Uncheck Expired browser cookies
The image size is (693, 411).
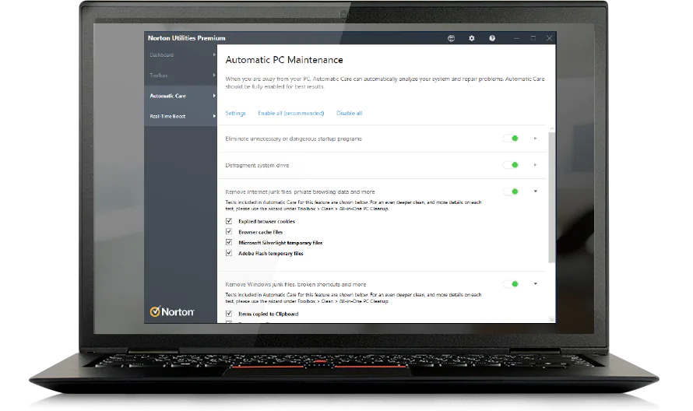coord(229,221)
